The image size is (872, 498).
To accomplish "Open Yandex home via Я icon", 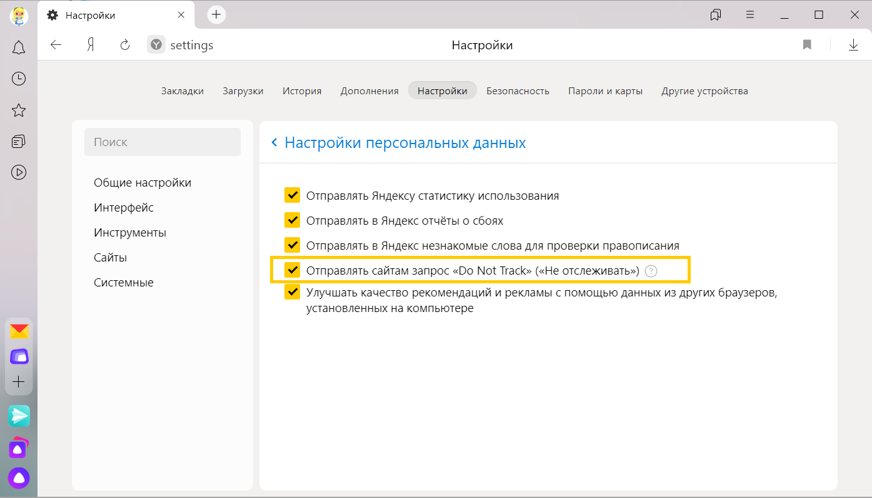I will click(x=91, y=45).
